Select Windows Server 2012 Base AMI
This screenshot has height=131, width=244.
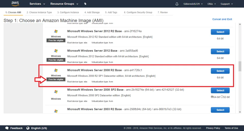click(220, 51)
